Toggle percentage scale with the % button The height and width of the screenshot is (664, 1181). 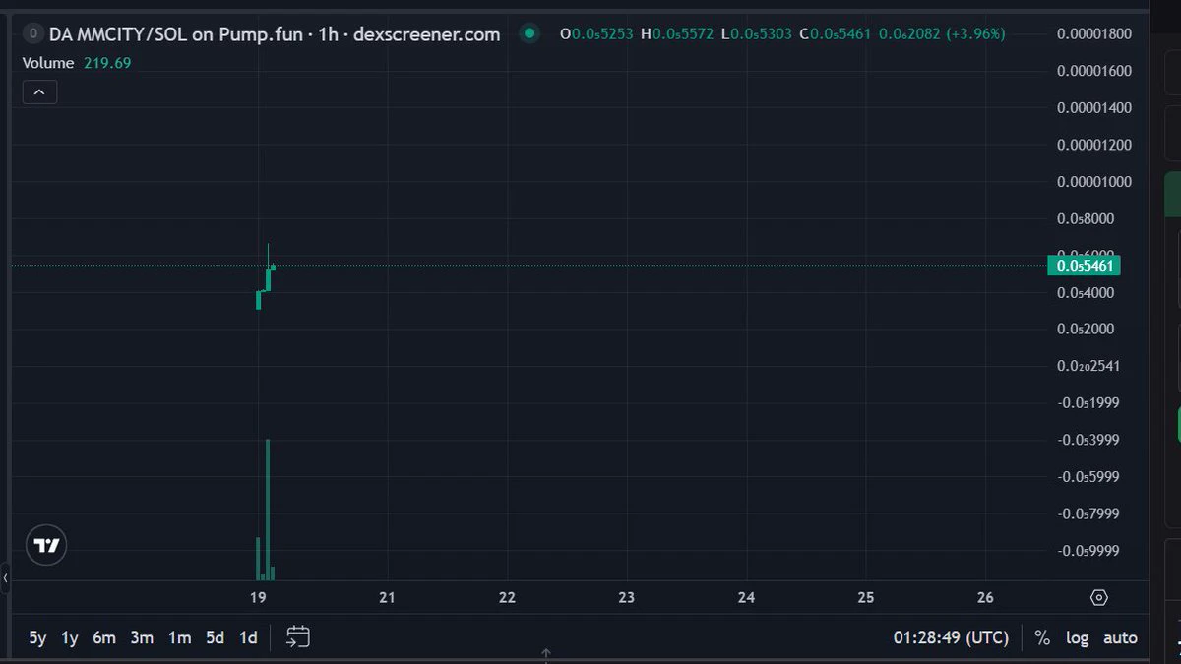pyautogui.click(x=1042, y=638)
